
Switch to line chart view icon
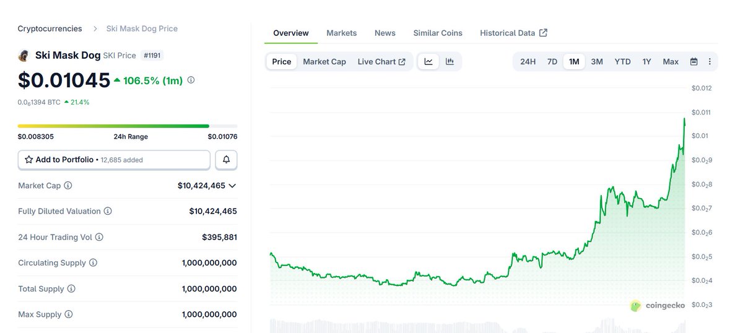[x=428, y=62]
